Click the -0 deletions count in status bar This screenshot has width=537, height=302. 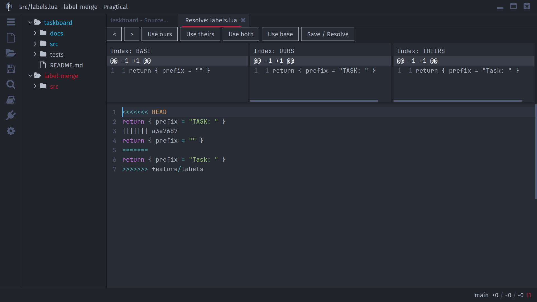point(520,295)
